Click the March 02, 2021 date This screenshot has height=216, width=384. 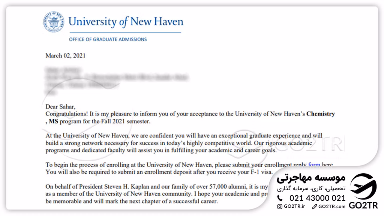coord(65,55)
